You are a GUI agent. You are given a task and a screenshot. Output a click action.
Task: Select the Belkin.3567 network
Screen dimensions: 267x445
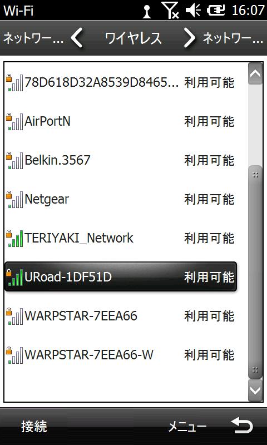pyautogui.click(x=121, y=160)
